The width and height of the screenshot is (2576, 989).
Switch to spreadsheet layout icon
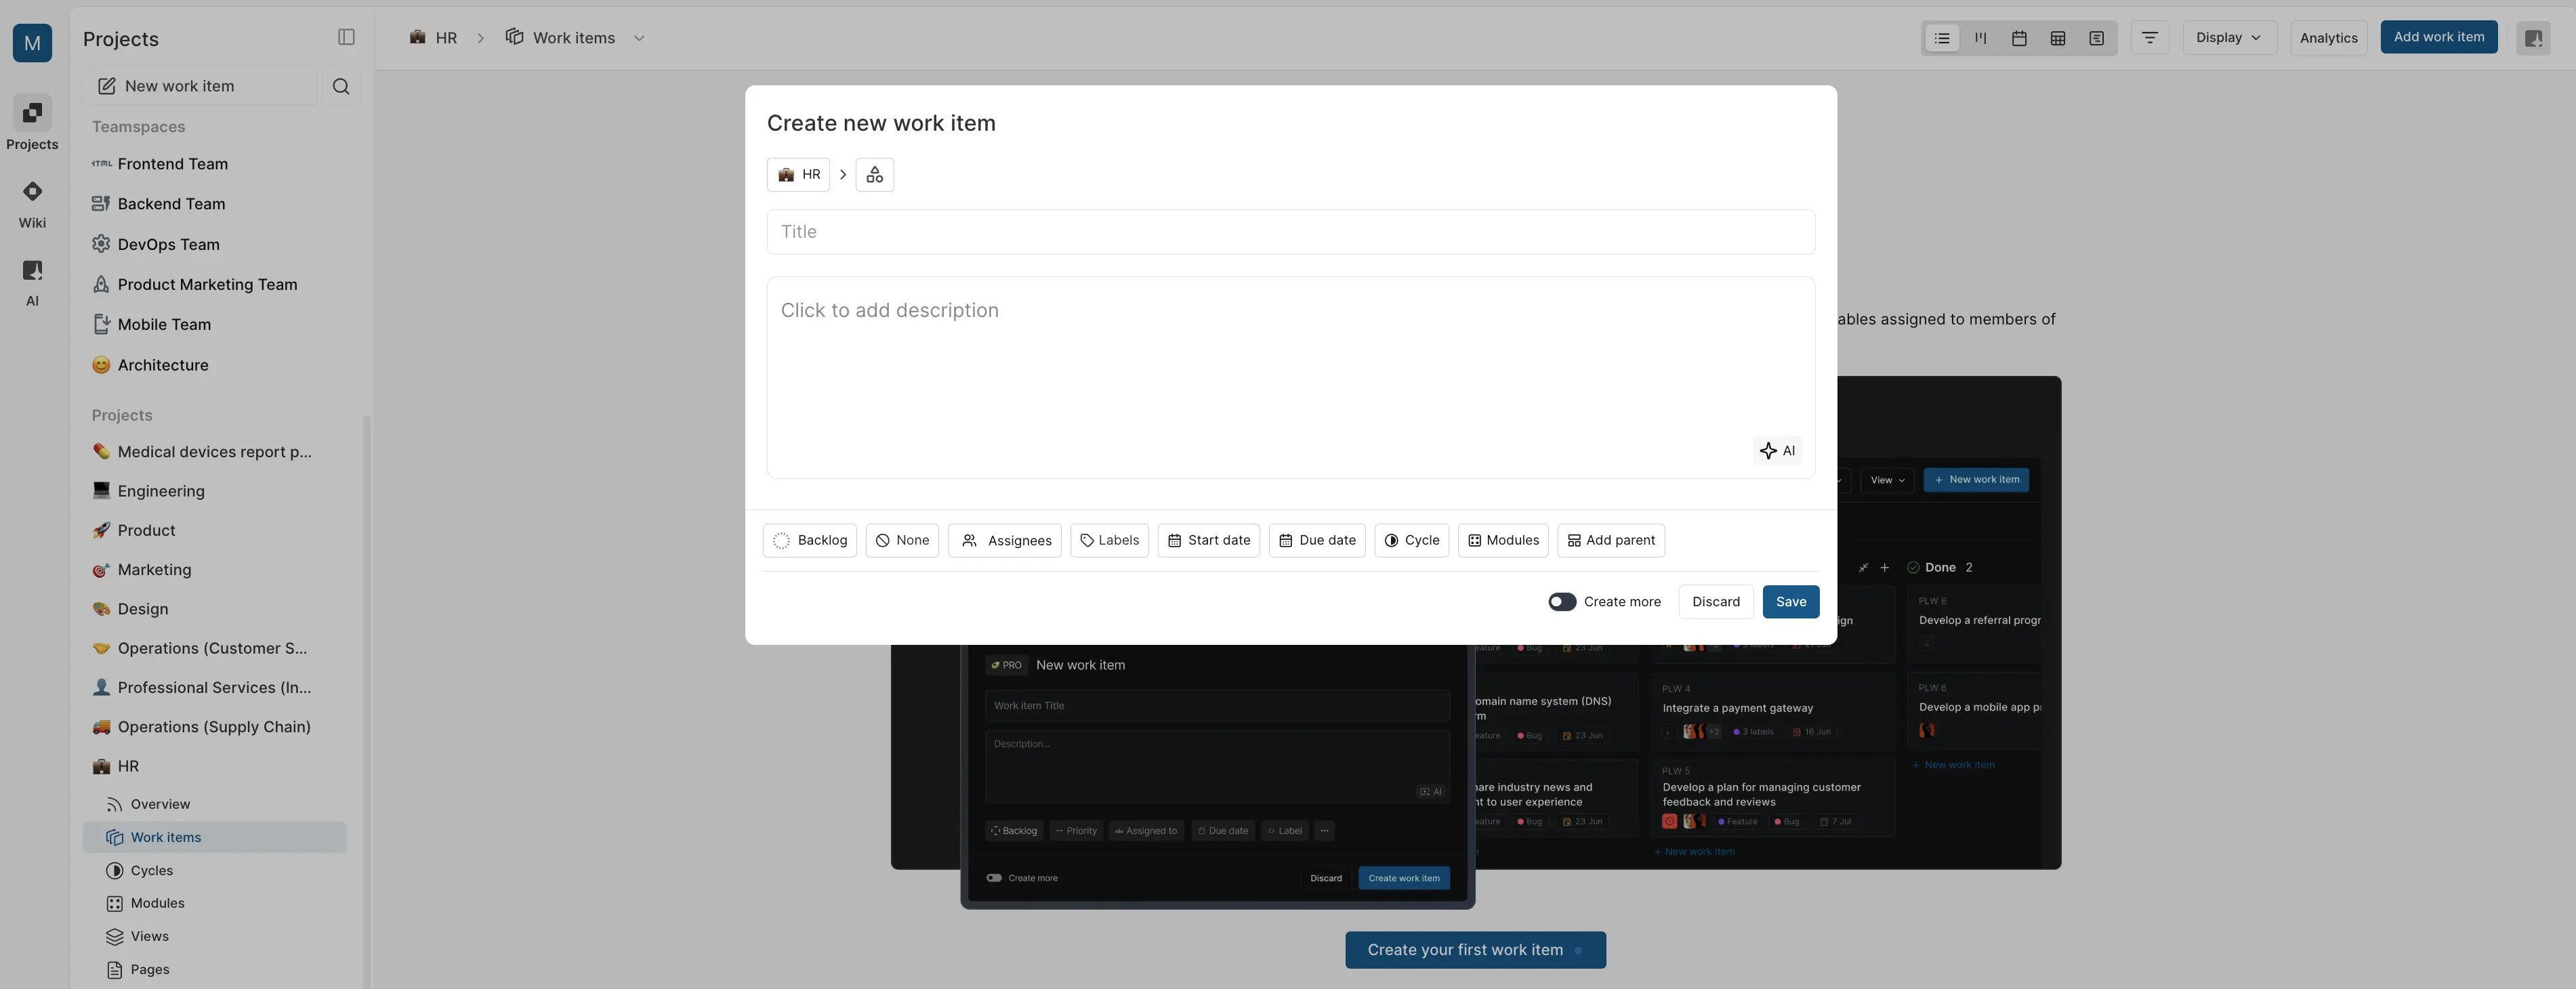pyautogui.click(x=2057, y=38)
